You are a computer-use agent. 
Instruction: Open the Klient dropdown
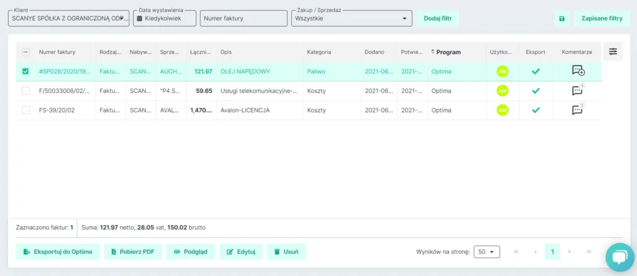tap(68, 18)
